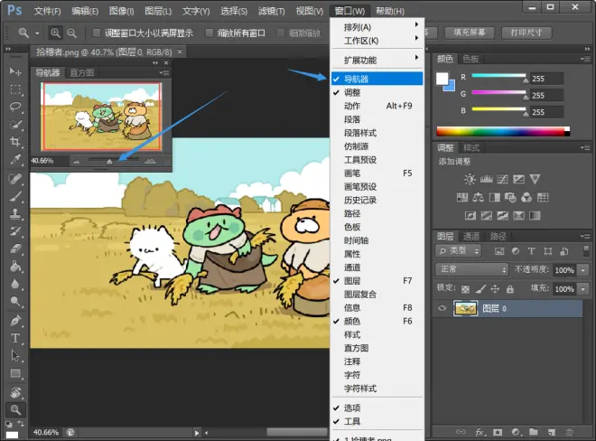Select the History Brush tool
Viewport: 596px width, 441px height.
point(15,231)
